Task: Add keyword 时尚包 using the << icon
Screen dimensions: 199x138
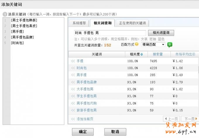Action: (x=73, y=68)
